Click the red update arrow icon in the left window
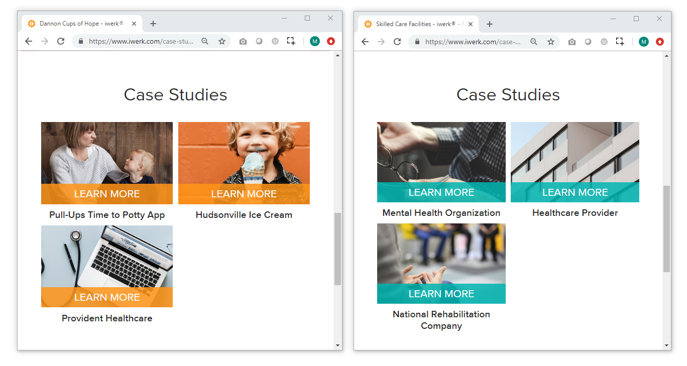This screenshot has width=687, height=366. click(331, 42)
